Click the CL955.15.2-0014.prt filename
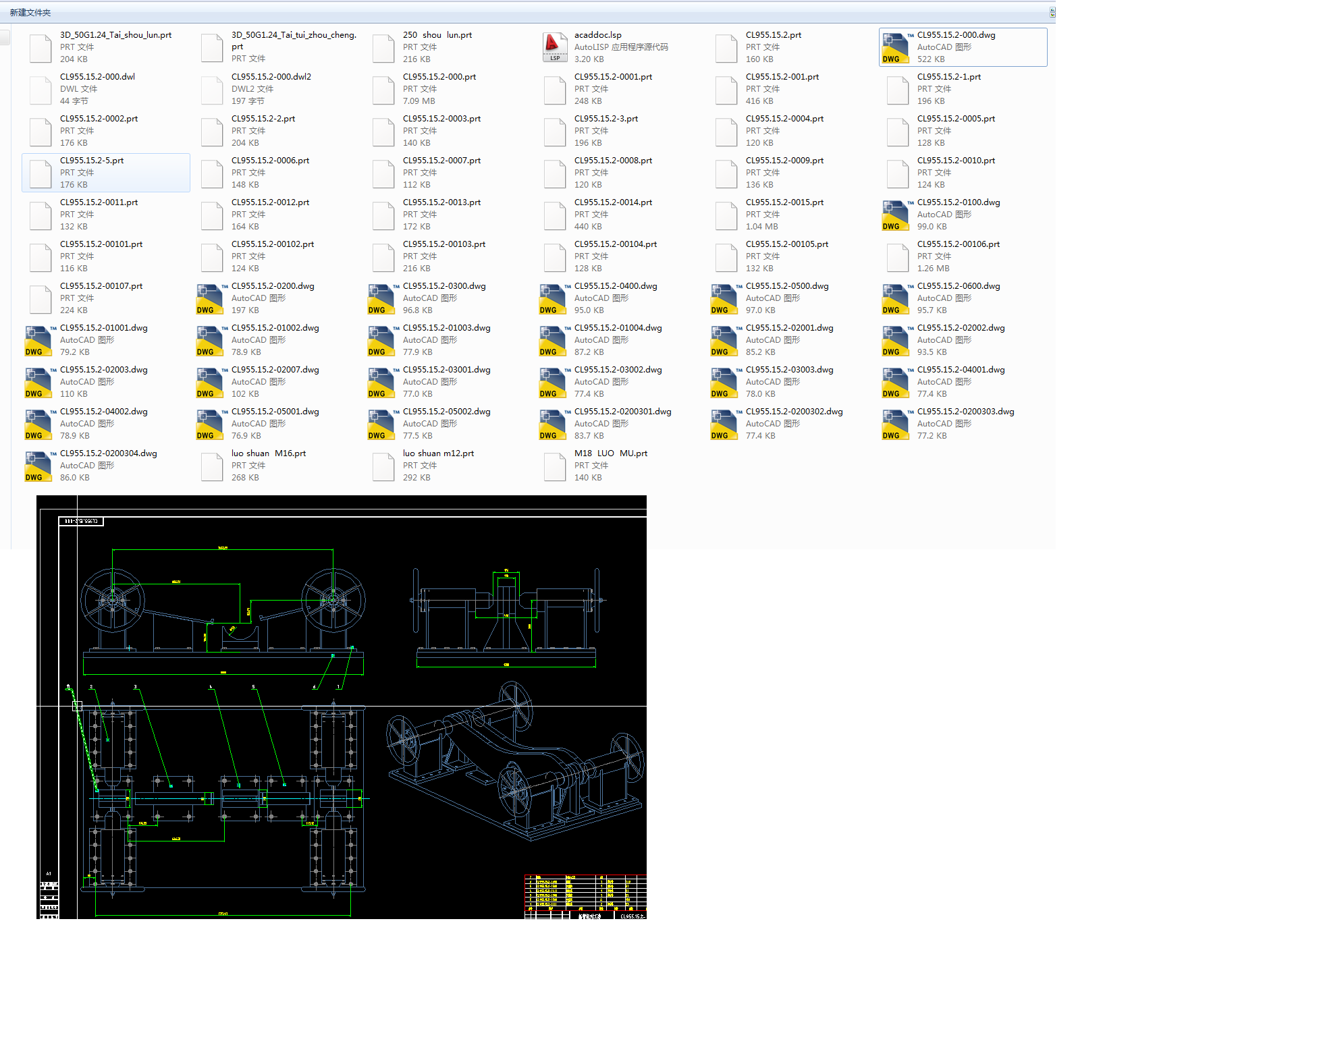The image size is (1319, 1050). [613, 202]
